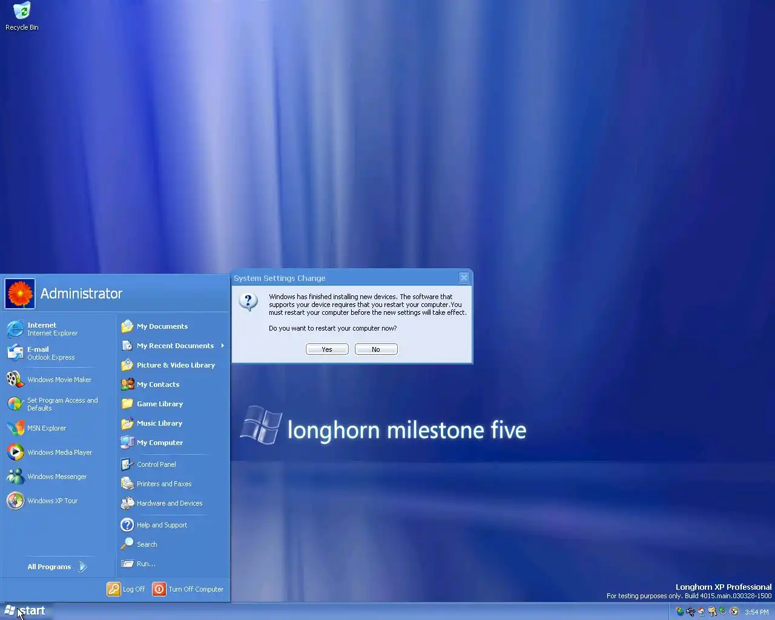
Task: Open Windows Messenger
Action: (58, 477)
